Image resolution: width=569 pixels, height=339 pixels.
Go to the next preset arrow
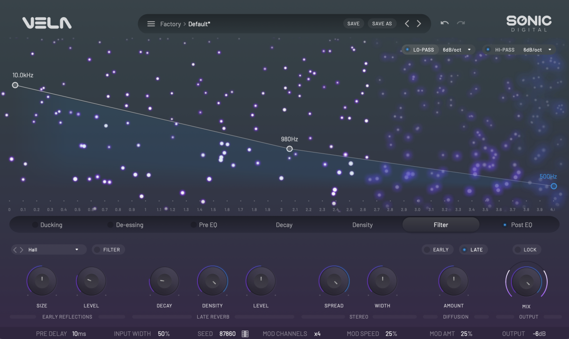click(x=419, y=24)
